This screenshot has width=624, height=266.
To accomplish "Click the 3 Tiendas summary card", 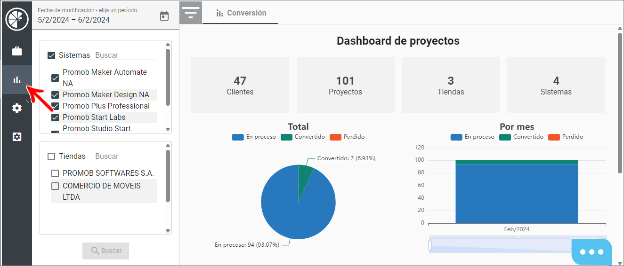I will 451,85.
